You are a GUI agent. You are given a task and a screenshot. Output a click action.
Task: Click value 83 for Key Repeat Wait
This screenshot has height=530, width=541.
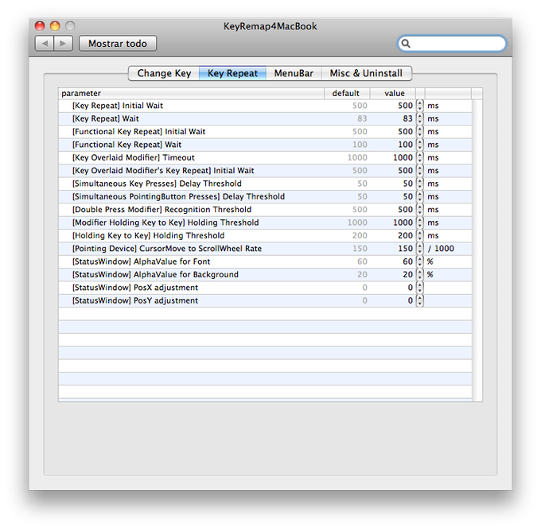[408, 119]
